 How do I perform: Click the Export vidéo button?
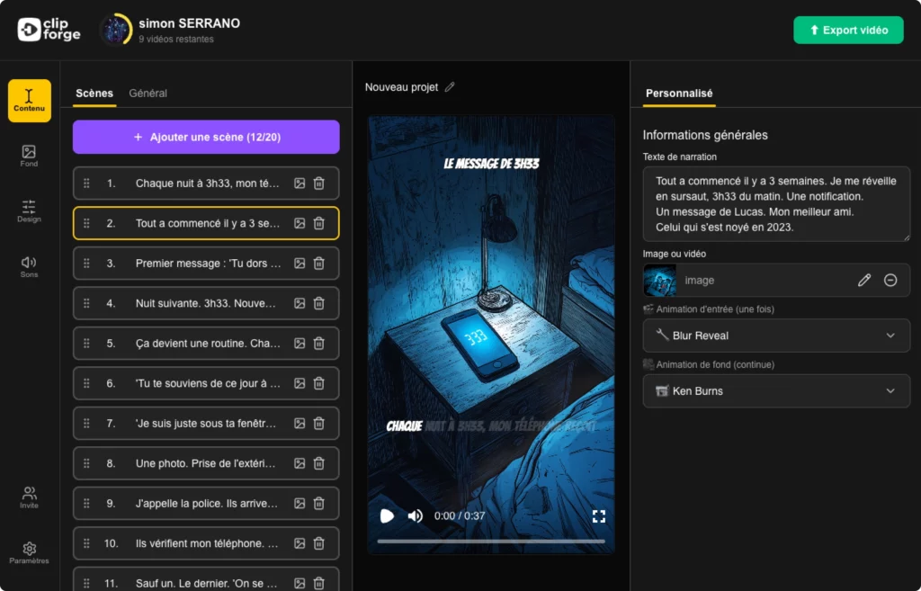coord(847,30)
